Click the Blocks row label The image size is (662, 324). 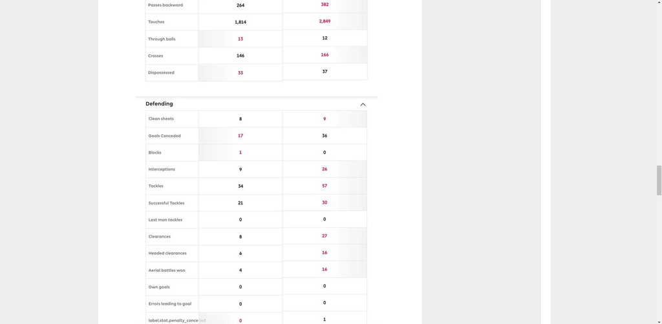tap(155, 153)
